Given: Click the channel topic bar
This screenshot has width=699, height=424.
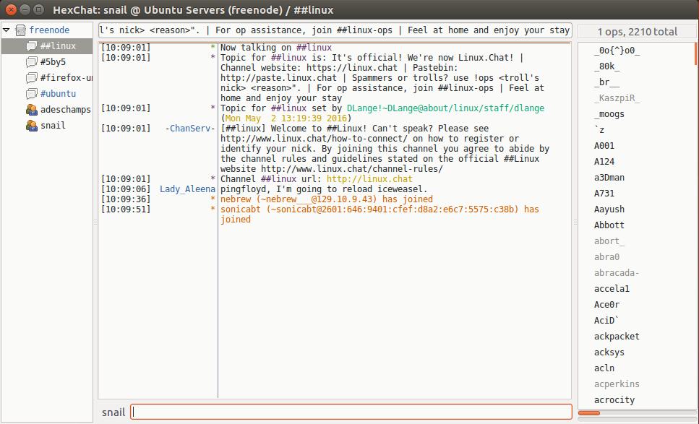Looking at the screenshot, I should pyautogui.click(x=335, y=30).
